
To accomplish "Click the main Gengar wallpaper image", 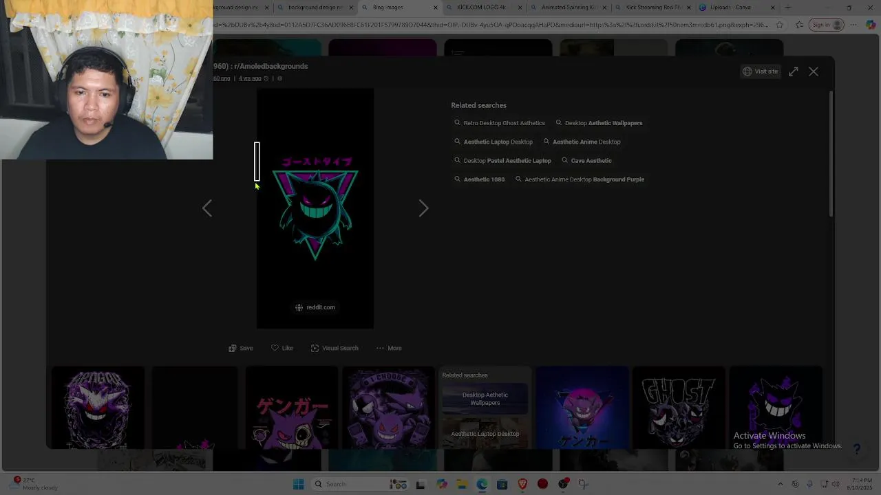I will 315,208.
